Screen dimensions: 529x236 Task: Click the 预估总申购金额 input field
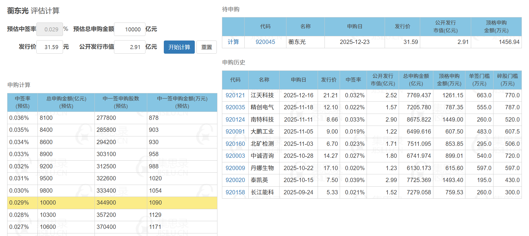(130, 29)
